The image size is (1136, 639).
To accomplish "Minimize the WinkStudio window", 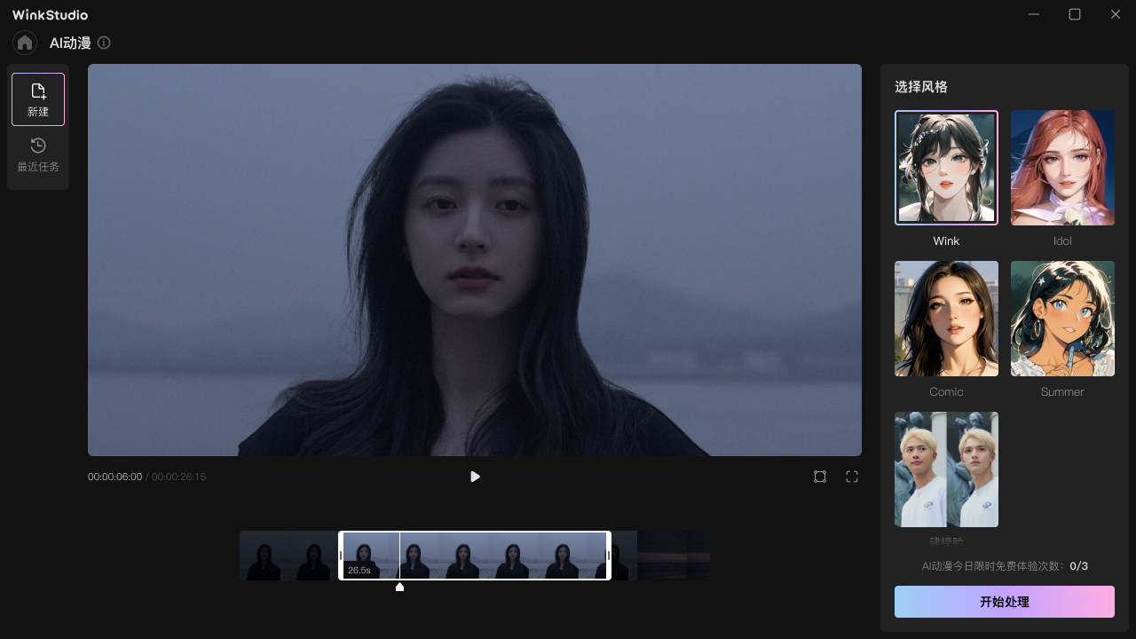I will click(1033, 14).
